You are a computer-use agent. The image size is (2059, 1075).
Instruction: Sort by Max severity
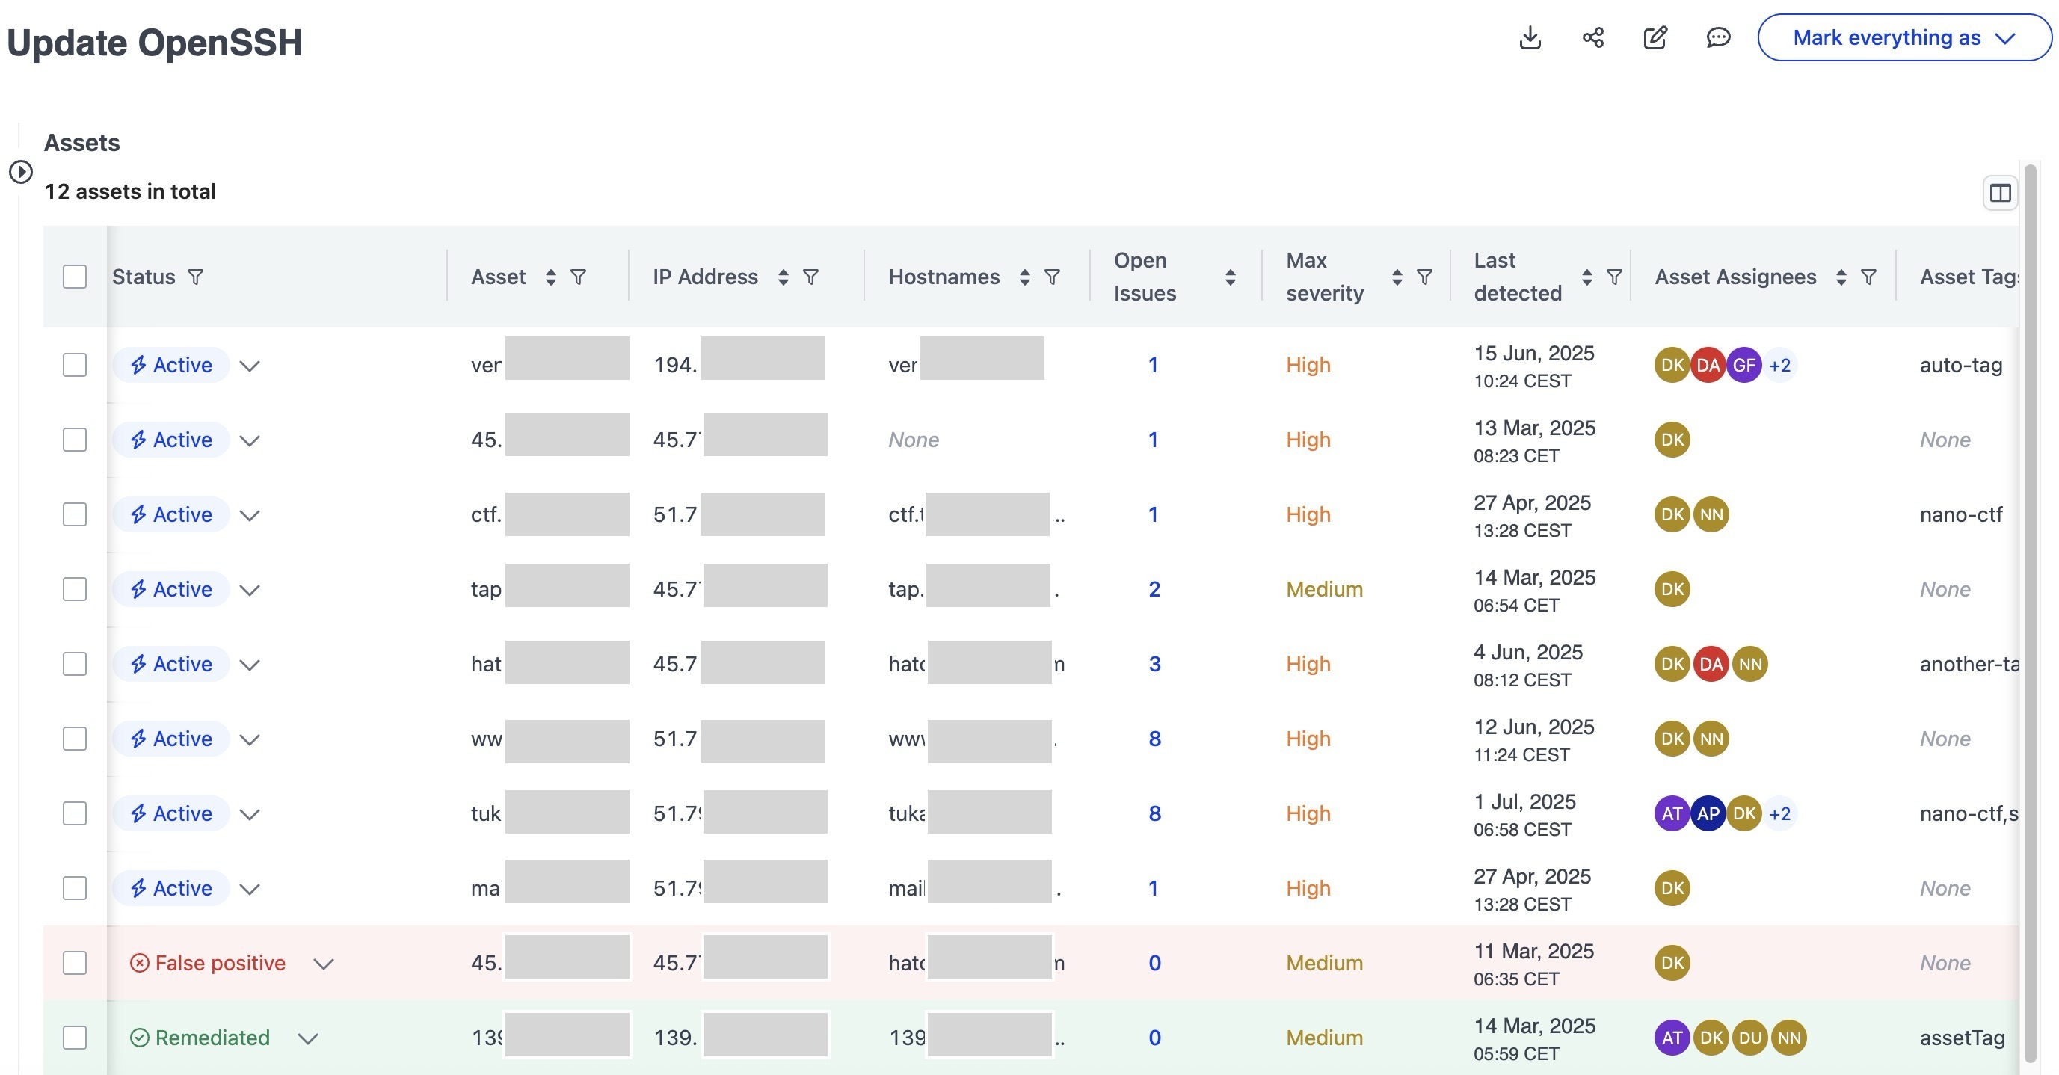coord(1397,277)
